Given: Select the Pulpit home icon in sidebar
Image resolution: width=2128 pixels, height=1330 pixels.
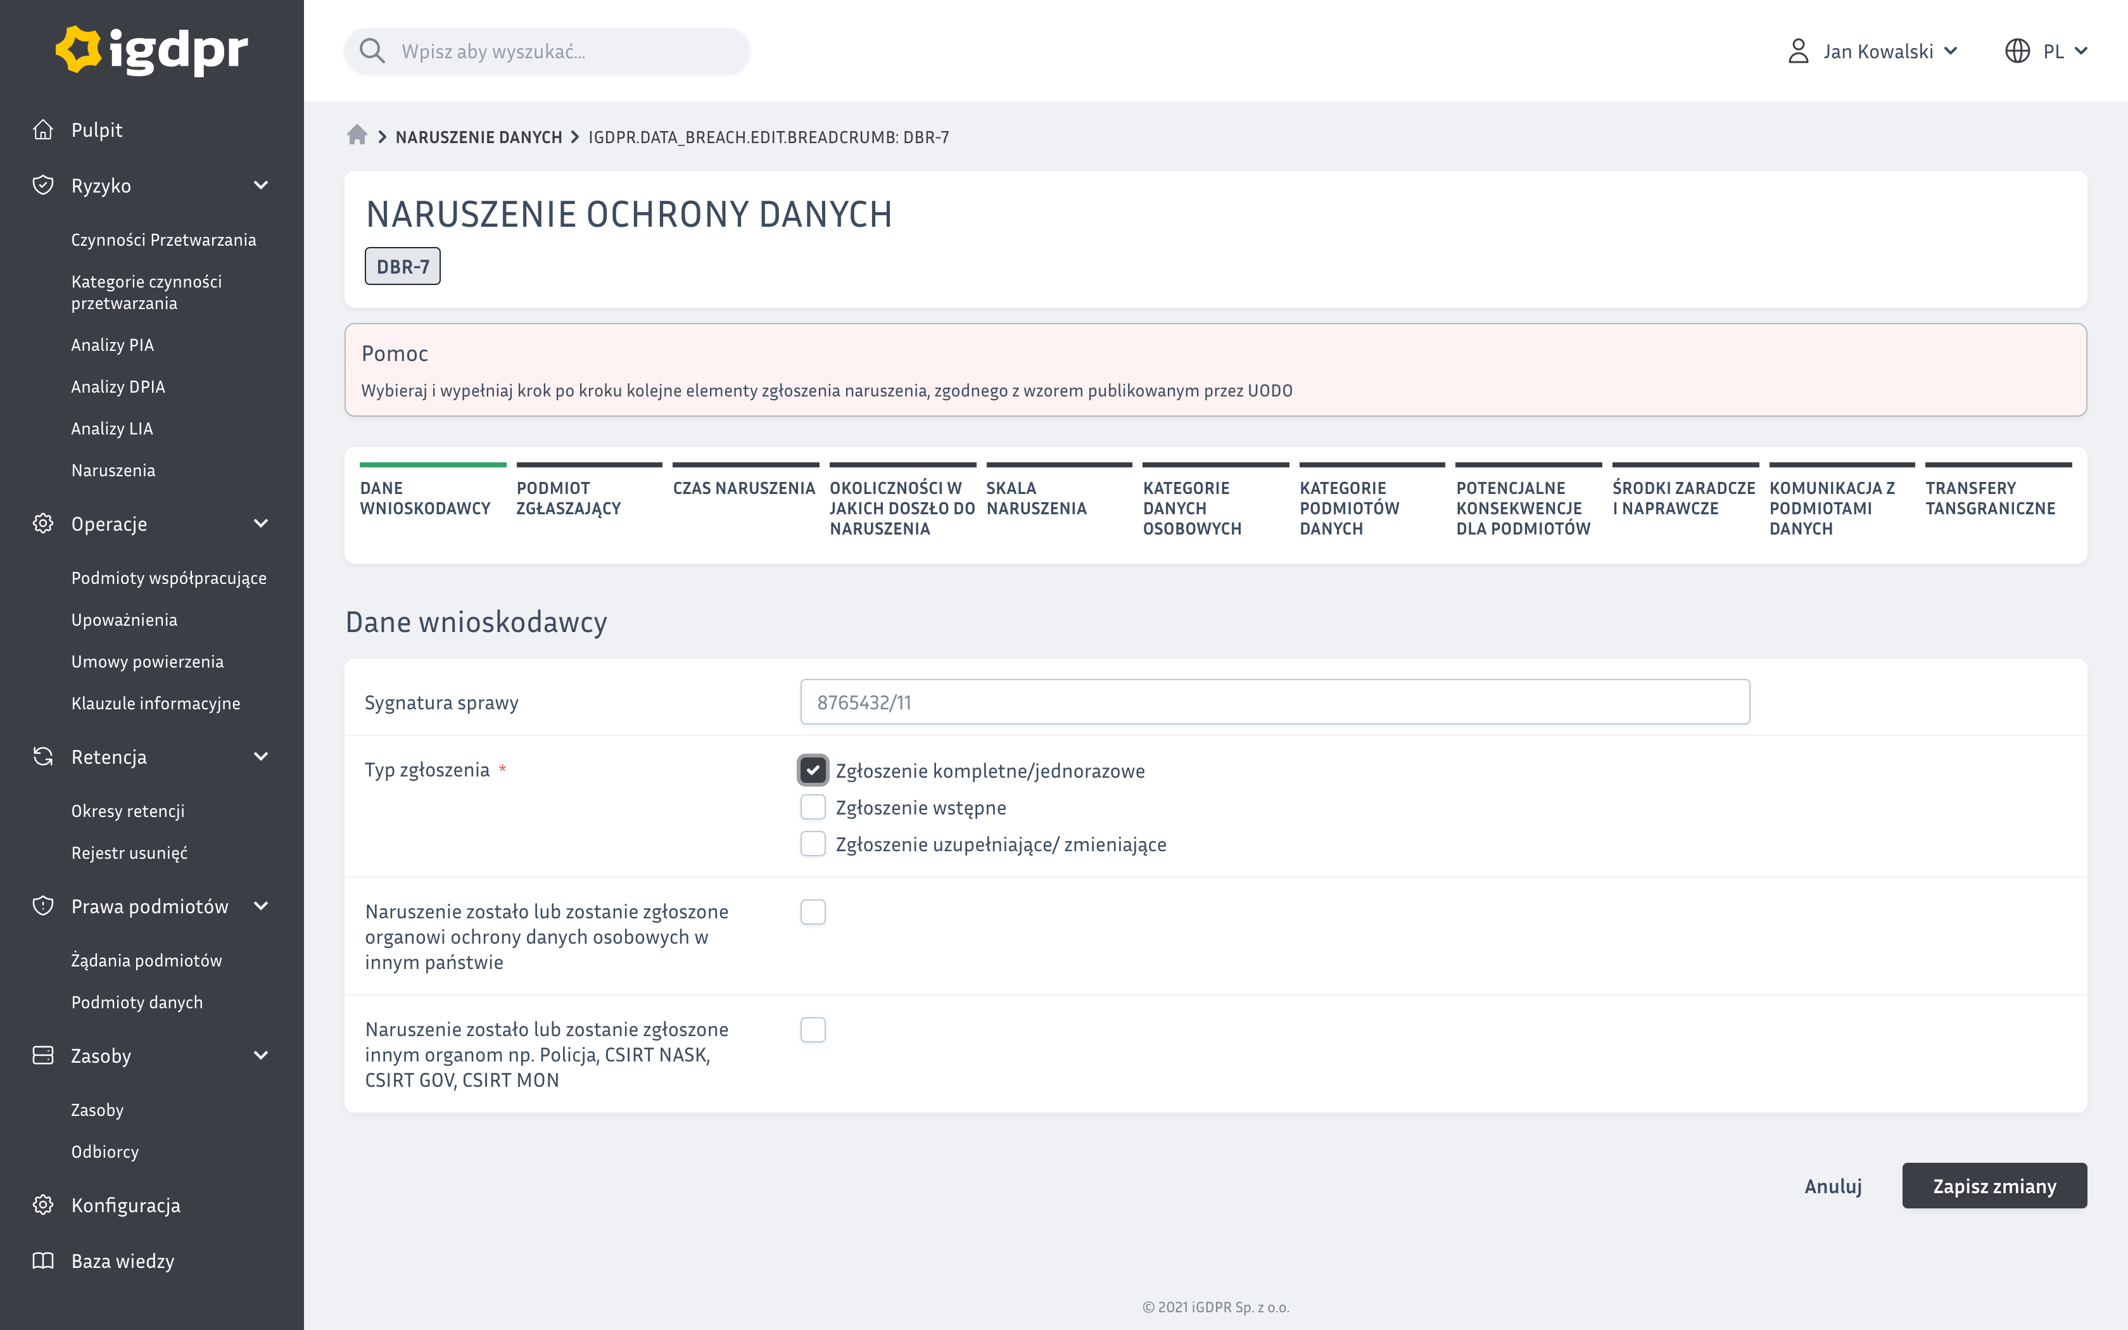Looking at the screenshot, I should (43, 129).
